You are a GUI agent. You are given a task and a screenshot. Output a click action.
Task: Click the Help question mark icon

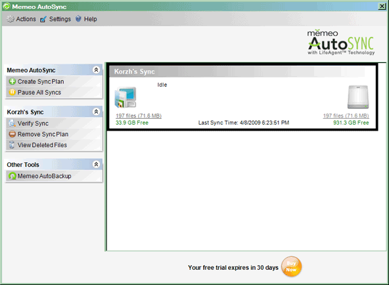[x=78, y=19]
